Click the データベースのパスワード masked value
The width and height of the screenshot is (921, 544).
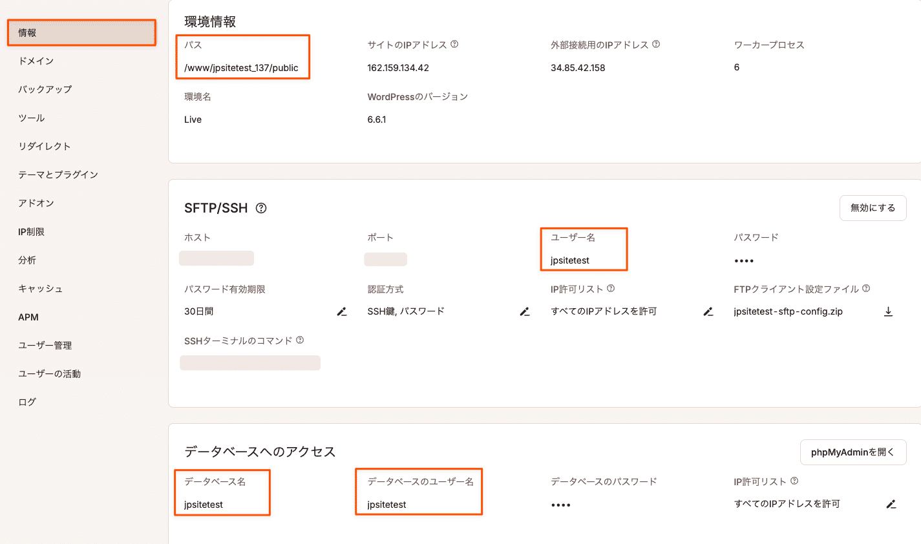point(560,505)
